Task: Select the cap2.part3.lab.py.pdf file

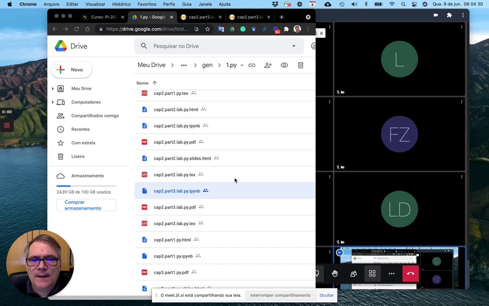Action: [174, 207]
